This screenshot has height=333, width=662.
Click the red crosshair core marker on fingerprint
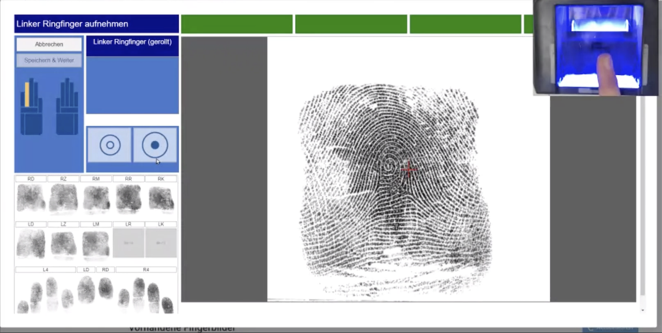click(x=409, y=169)
